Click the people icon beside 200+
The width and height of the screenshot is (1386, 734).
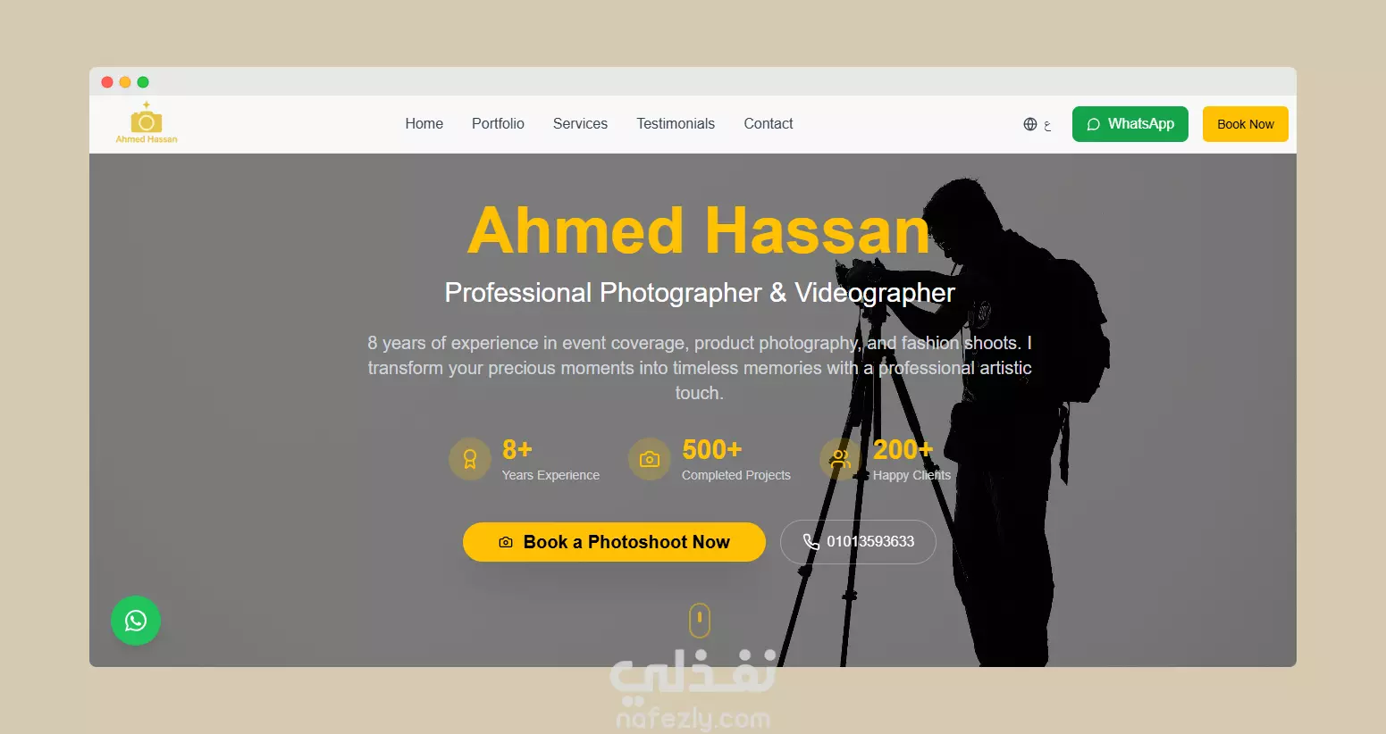click(x=841, y=459)
